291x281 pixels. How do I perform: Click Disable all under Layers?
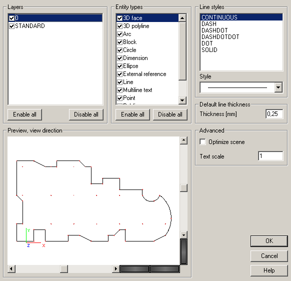(x=86, y=114)
